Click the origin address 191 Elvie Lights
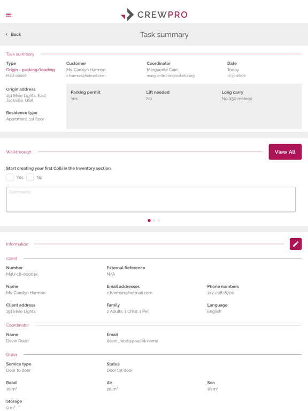Image resolution: width=308 pixels, height=411 pixels. tap(26, 98)
